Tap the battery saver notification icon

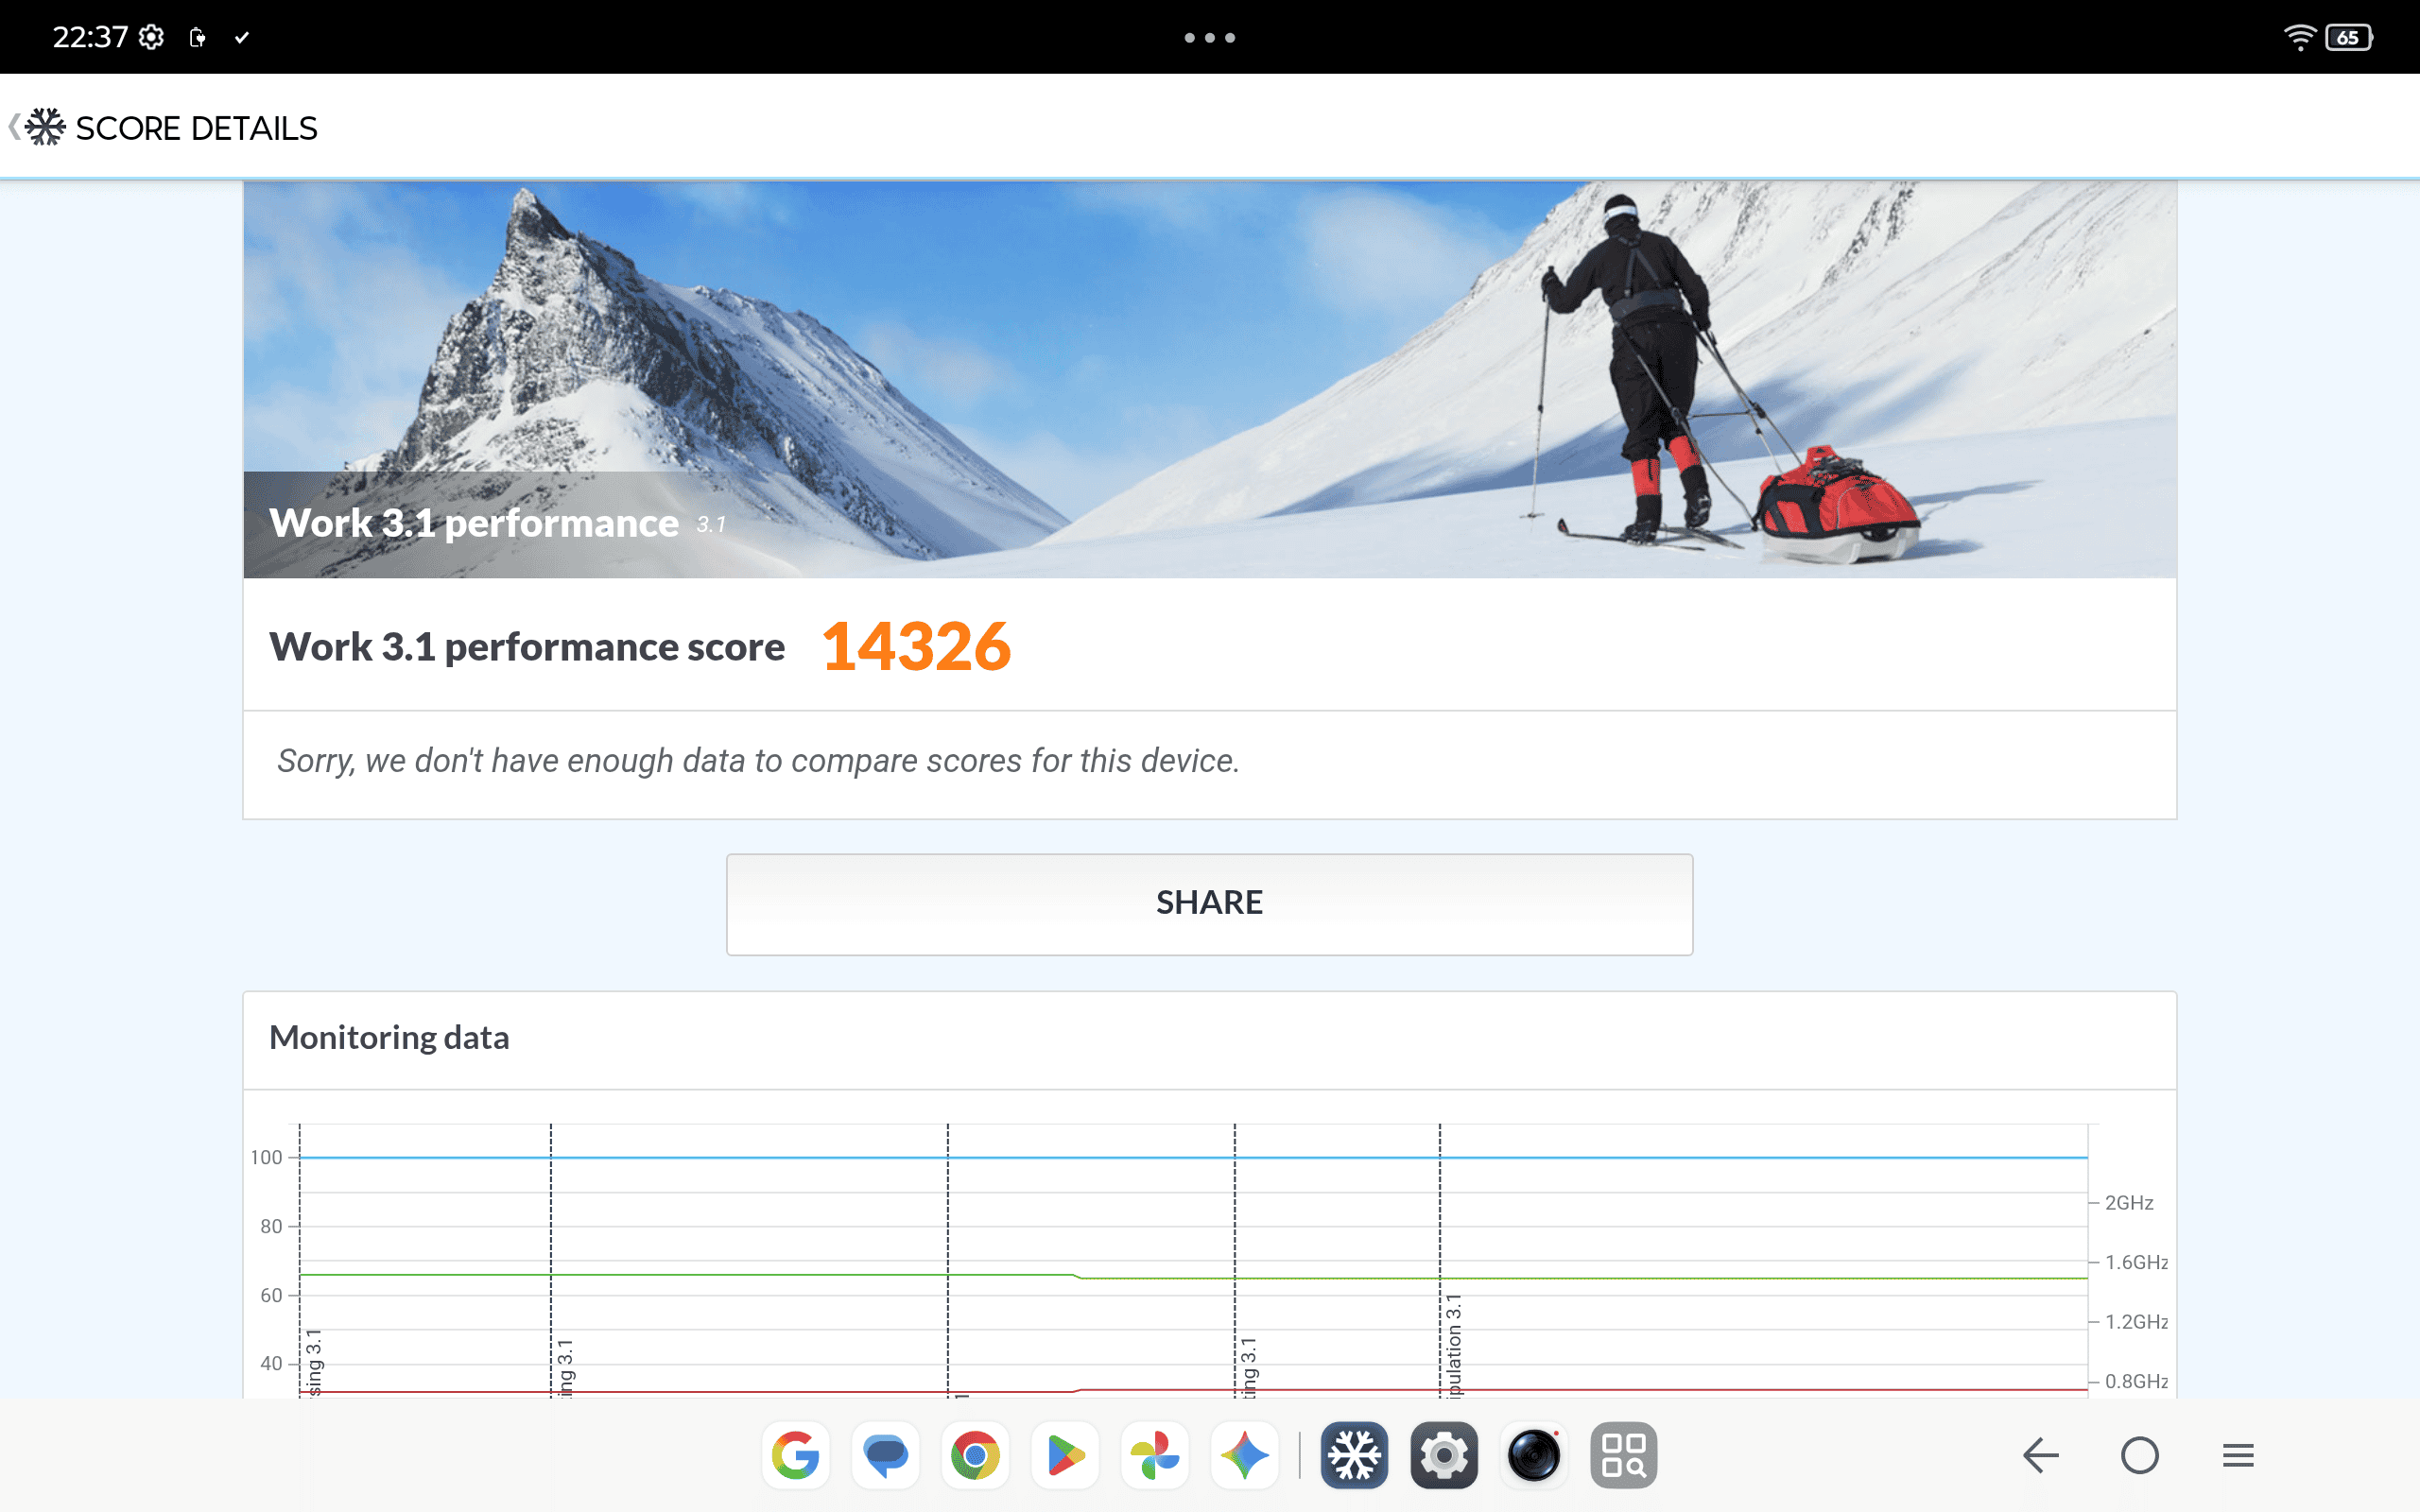[197, 37]
